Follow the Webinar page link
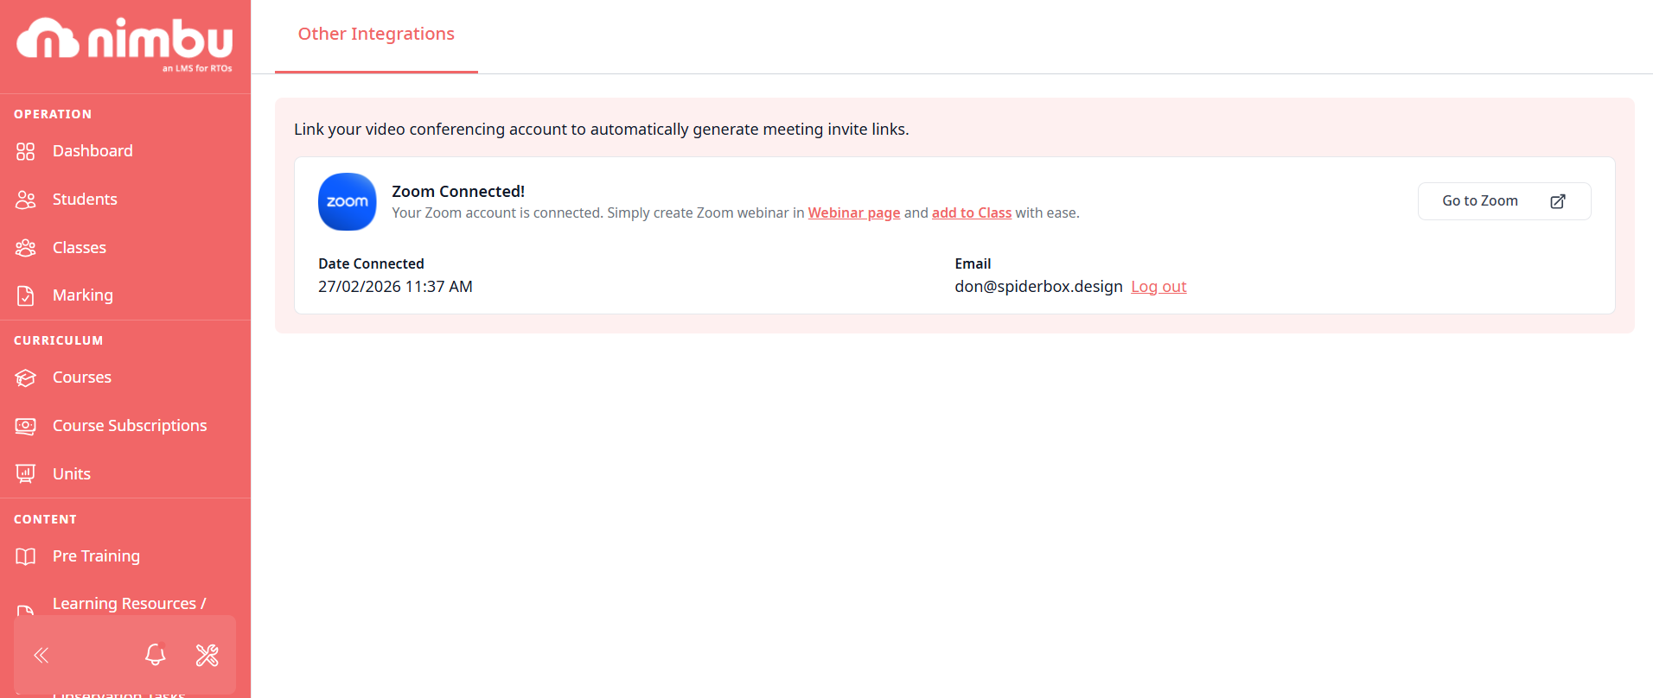This screenshot has width=1653, height=698. (x=854, y=213)
